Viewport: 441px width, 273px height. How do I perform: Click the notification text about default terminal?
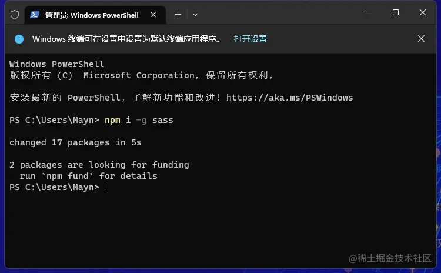[x=126, y=39]
